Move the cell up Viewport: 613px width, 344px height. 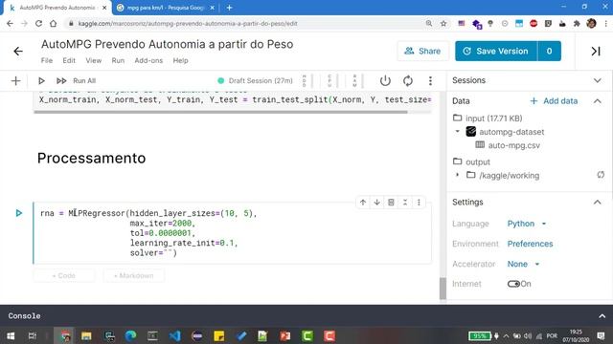tap(363, 202)
